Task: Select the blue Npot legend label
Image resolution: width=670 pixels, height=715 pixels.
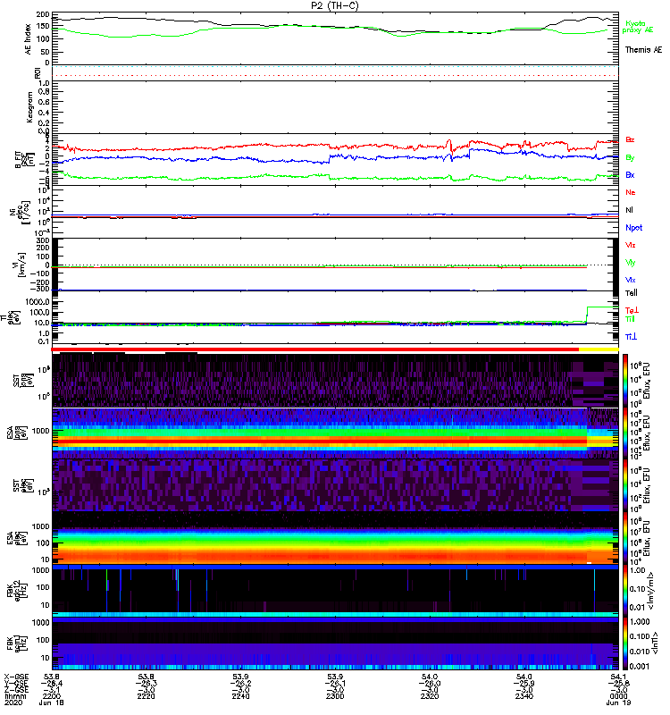Action: (634, 228)
